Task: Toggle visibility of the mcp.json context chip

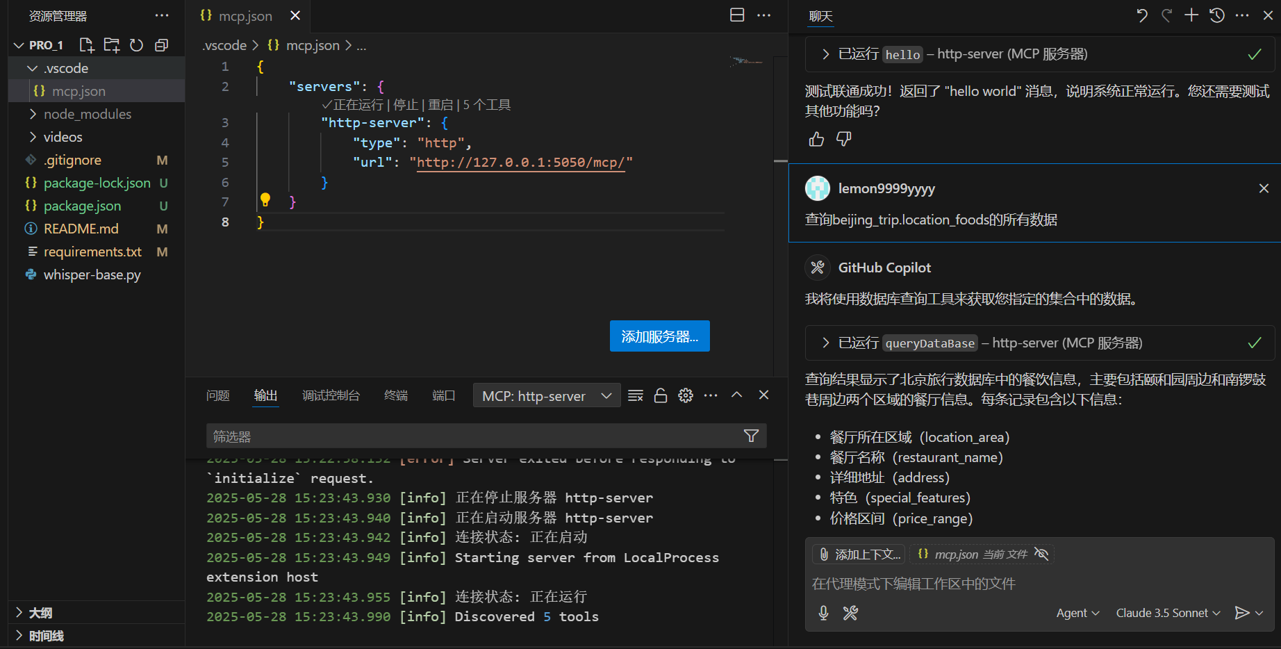Action: tap(1041, 554)
